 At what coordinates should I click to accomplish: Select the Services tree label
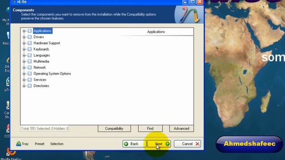pyautogui.click(x=40, y=80)
